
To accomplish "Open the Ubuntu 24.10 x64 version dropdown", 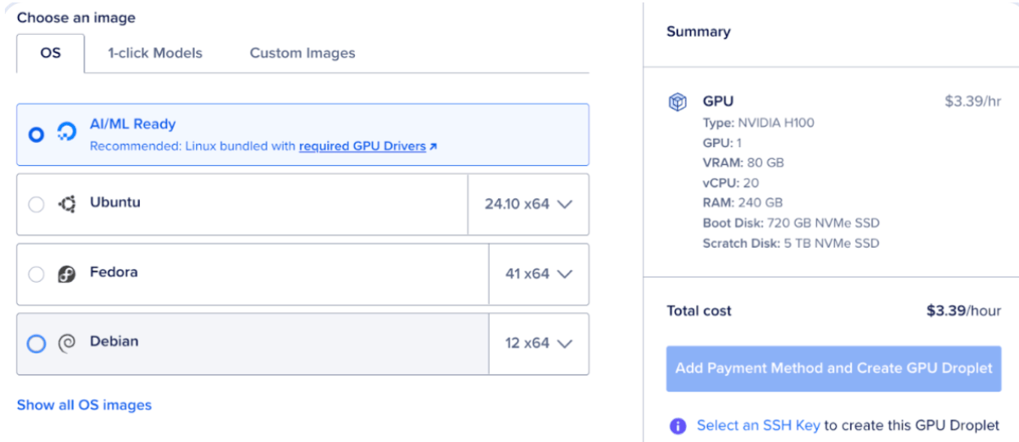I will [528, 204].
